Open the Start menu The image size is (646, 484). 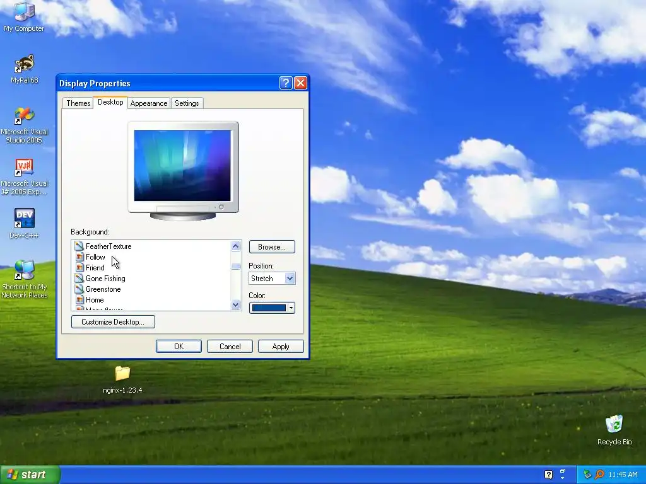point(30,475)
